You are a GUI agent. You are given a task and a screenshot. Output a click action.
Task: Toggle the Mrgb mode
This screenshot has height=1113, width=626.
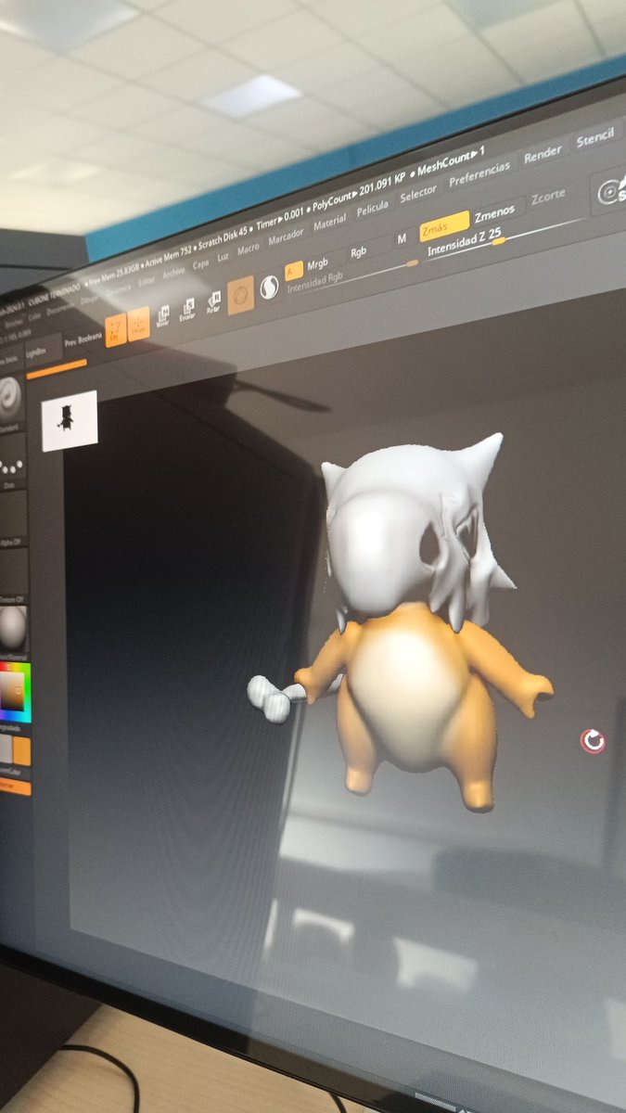317,264
